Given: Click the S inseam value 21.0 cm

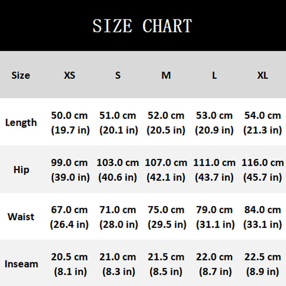Looking at the screenshot, I should tap(118, 257).
